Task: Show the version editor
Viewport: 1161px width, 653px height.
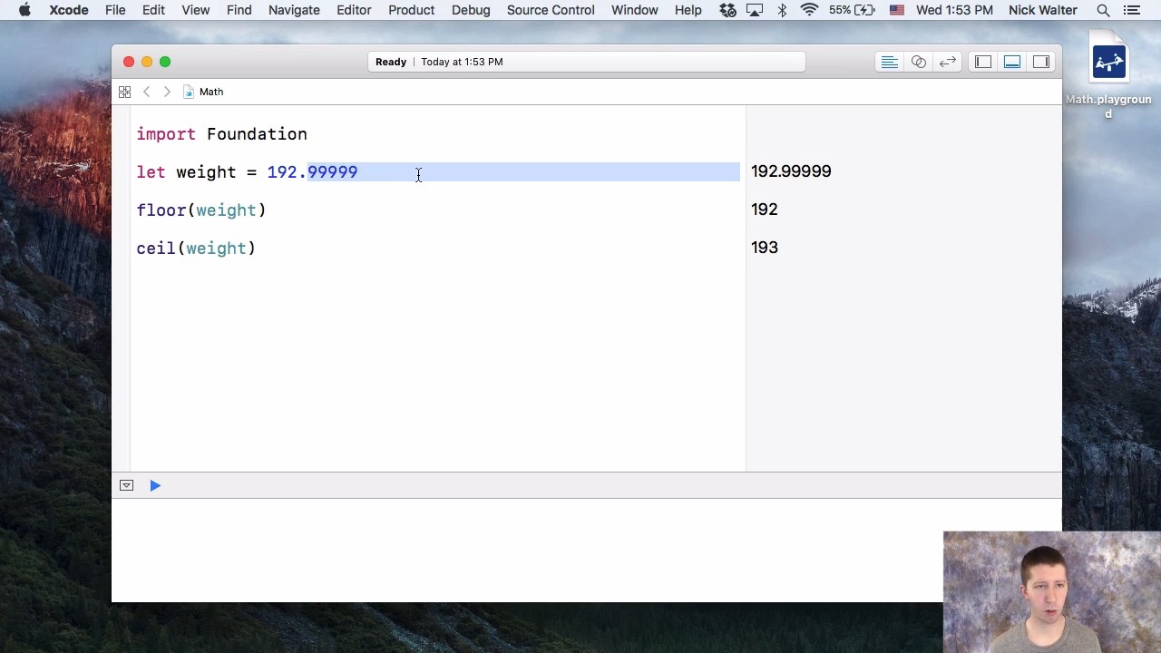Action: click(x=947, y=62)
